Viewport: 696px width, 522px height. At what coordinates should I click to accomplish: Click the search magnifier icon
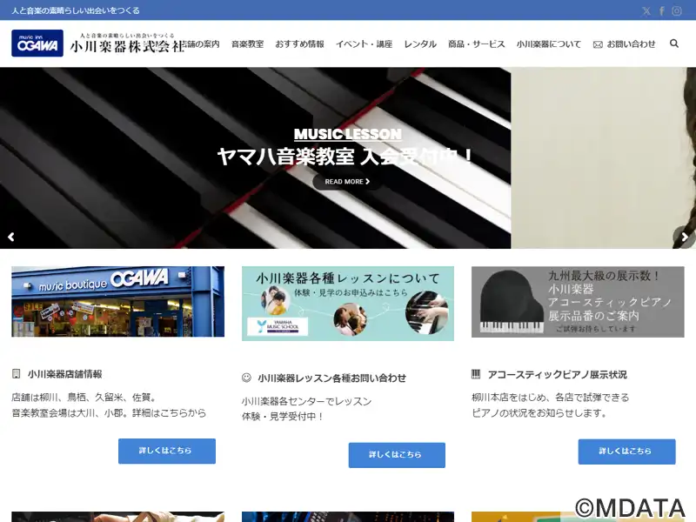click(673, 43)
